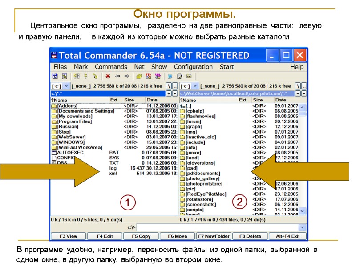Open the Net menu
The width and height of the screenshot is (356, 267).
pyautogui.click(x=139, y=67)
